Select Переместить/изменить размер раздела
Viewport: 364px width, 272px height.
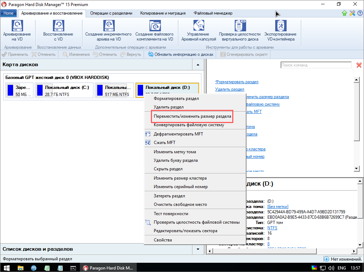[x=195, y=116]
